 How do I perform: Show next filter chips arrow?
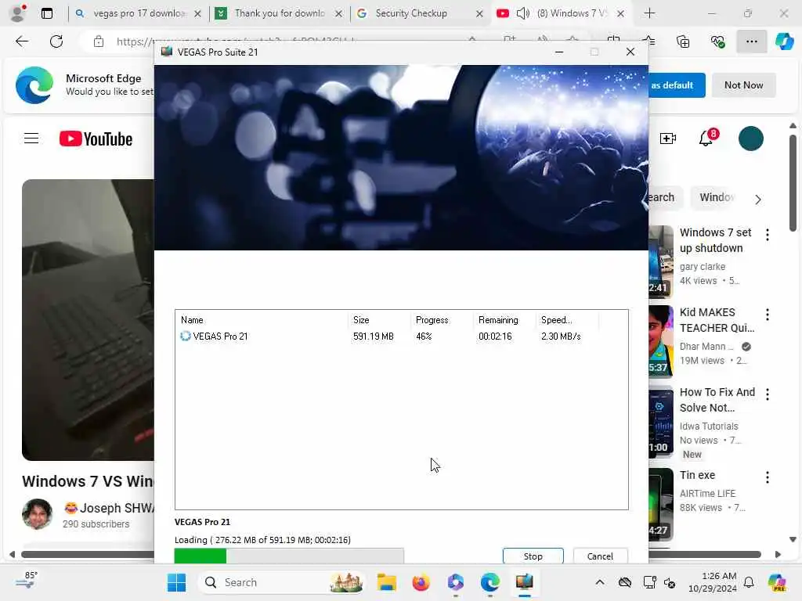(758, 200)
